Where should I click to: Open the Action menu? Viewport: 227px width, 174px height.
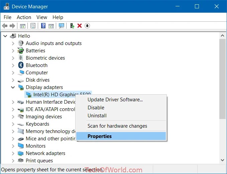24,17
